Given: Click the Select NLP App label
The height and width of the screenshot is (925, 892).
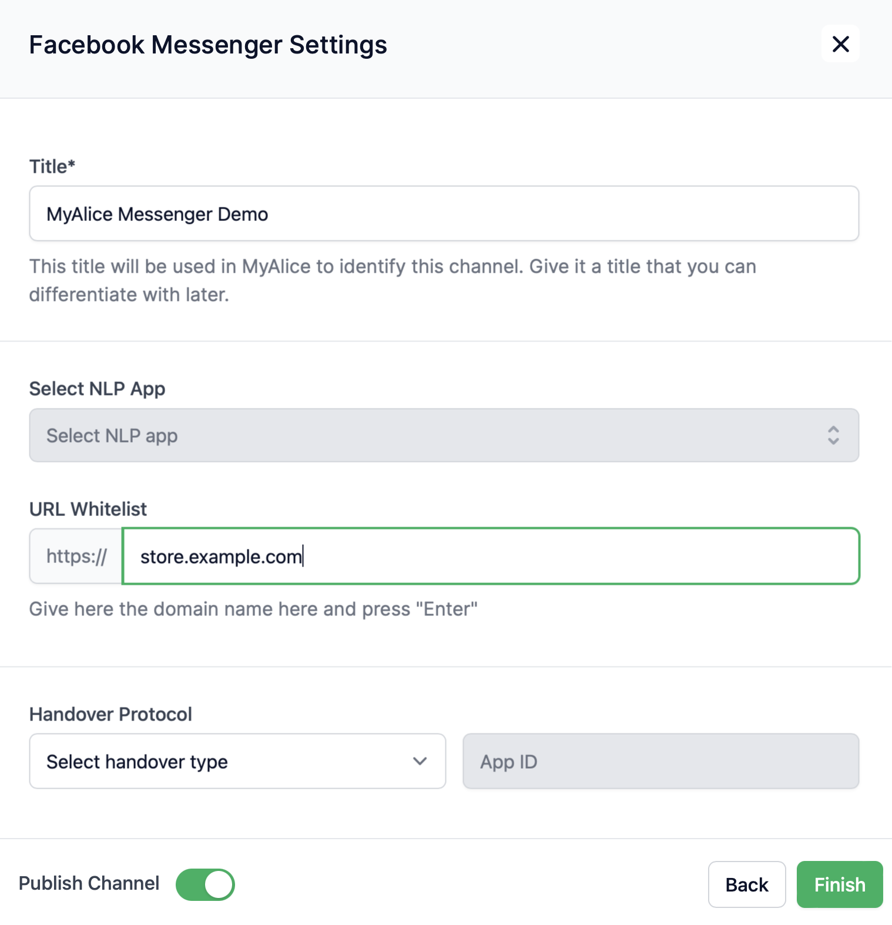Looking at the screenshot, I should [x=98, y=389].
